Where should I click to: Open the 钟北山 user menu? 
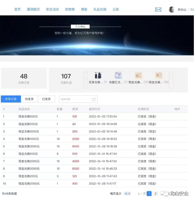point(182,10)
